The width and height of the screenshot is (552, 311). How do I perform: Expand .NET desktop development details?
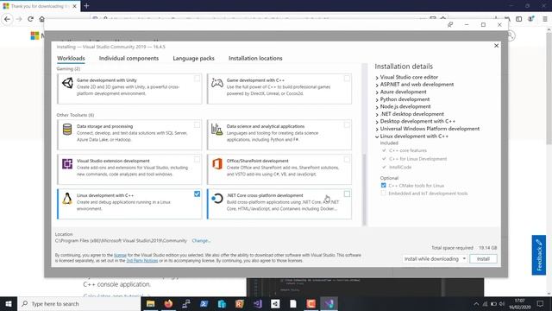click(377, 114)
